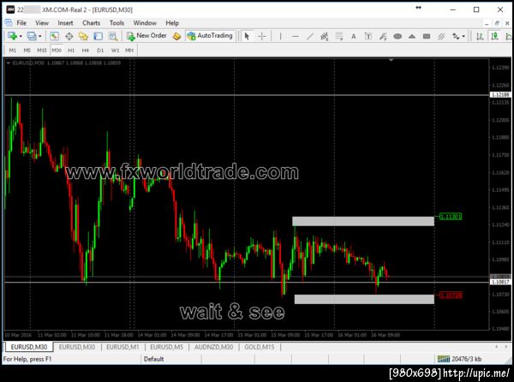Open the MetaEditor yellow book icon
The height and width of the screenshot is (382, 514).
[176, 36]
